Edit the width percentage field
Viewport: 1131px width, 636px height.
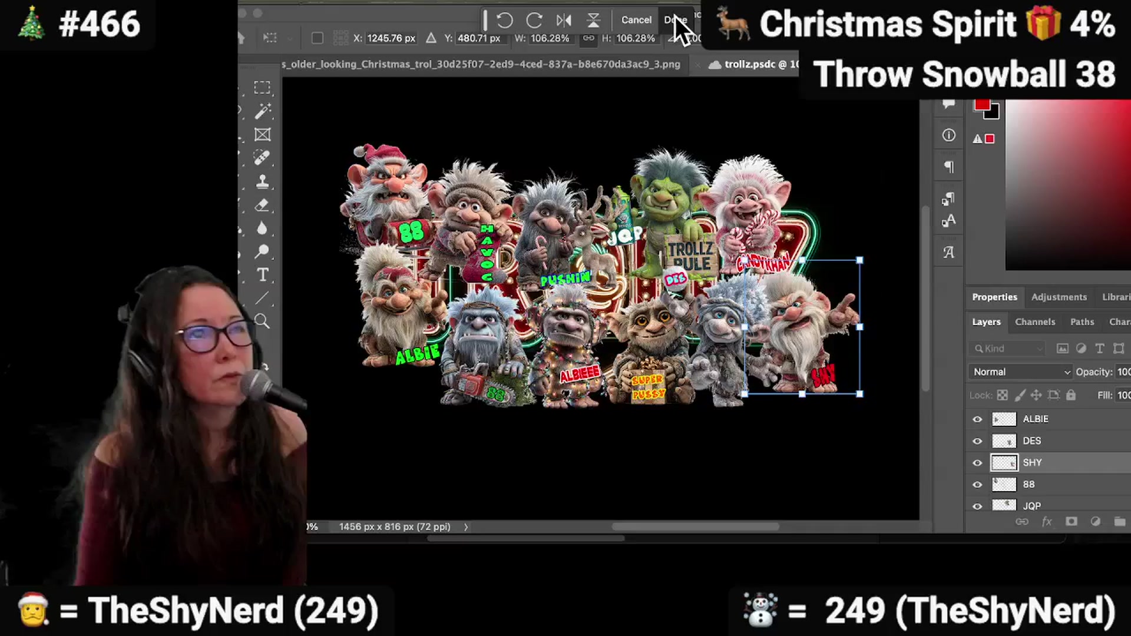point(550,38)
